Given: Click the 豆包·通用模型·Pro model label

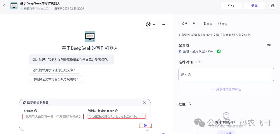Looking at the screenshot, I should 196,51.
